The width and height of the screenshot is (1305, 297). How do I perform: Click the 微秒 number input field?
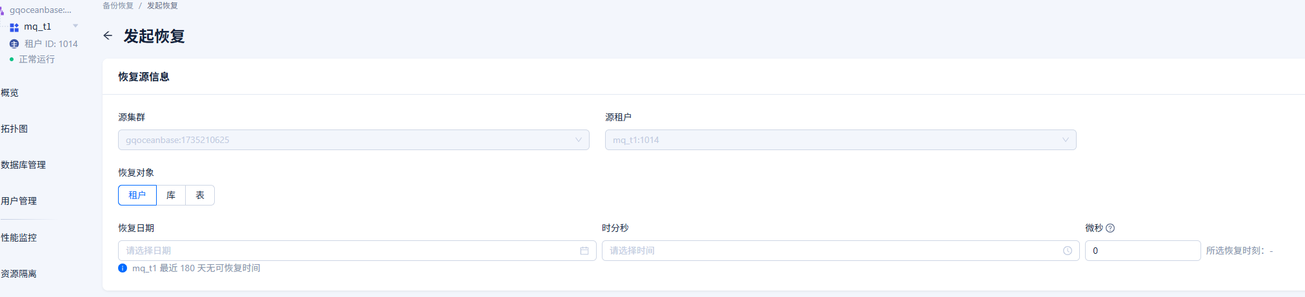(x=1142, y=251)
